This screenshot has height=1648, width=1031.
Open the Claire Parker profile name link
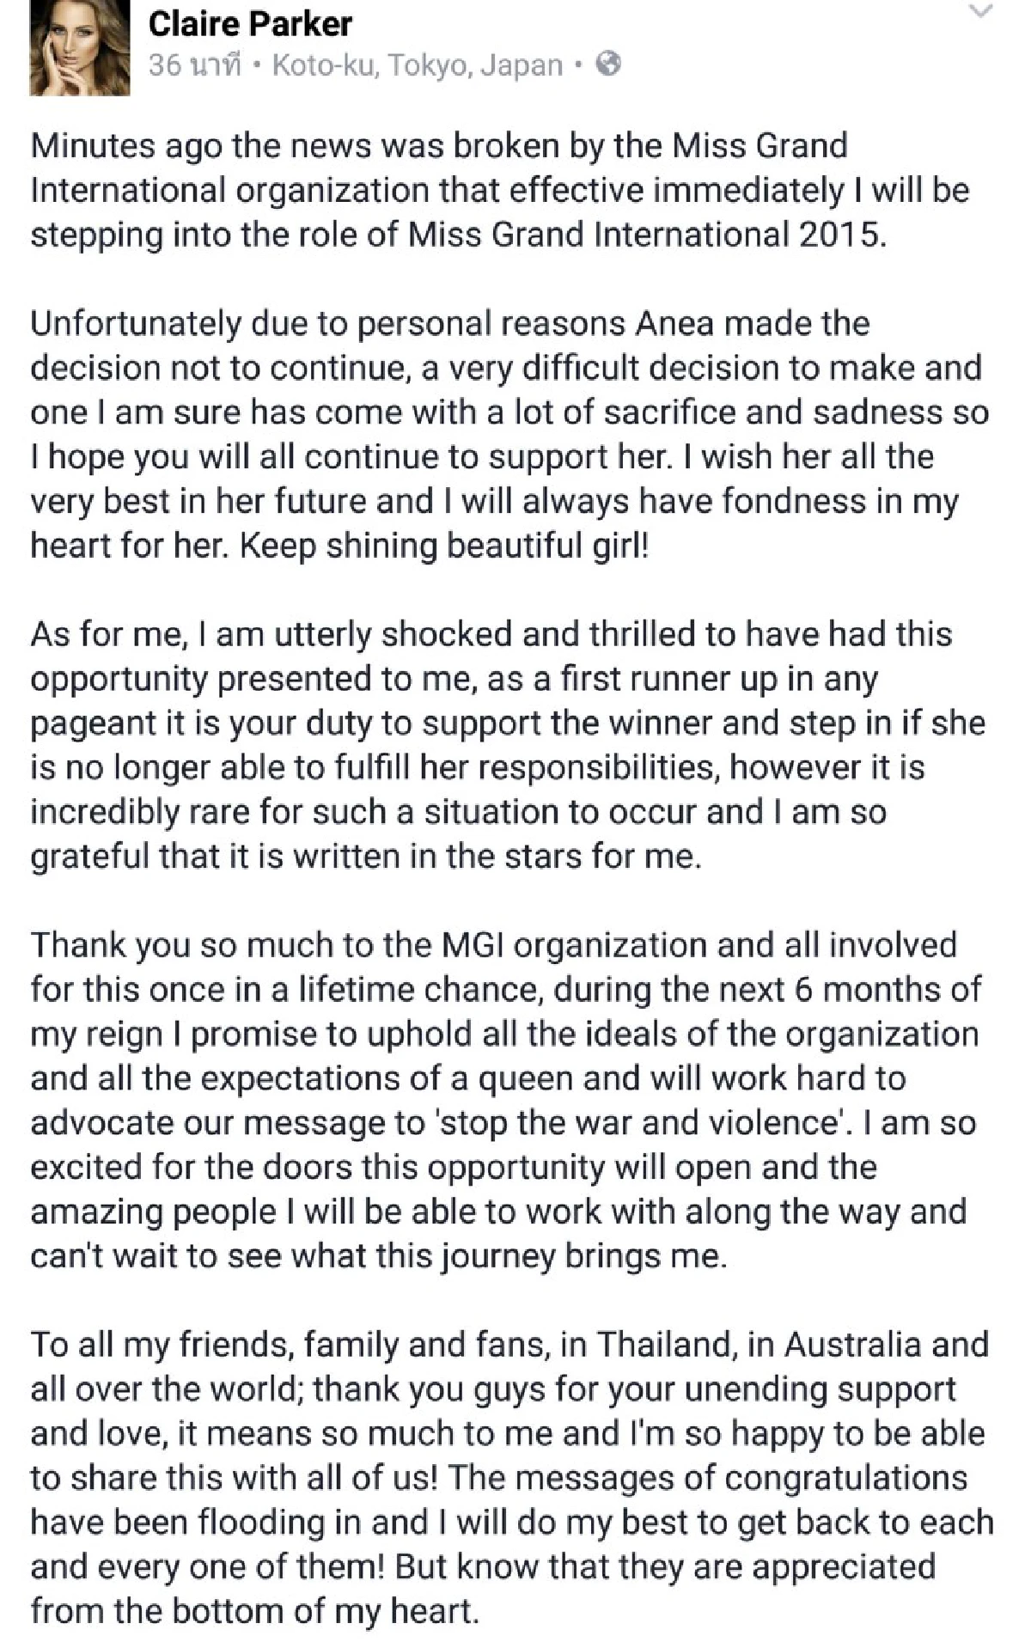[250, 24]
